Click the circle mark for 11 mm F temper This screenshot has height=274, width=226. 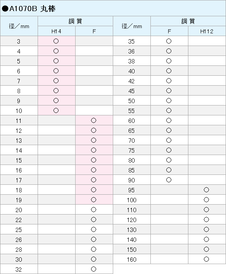click(x=94, y=121)
